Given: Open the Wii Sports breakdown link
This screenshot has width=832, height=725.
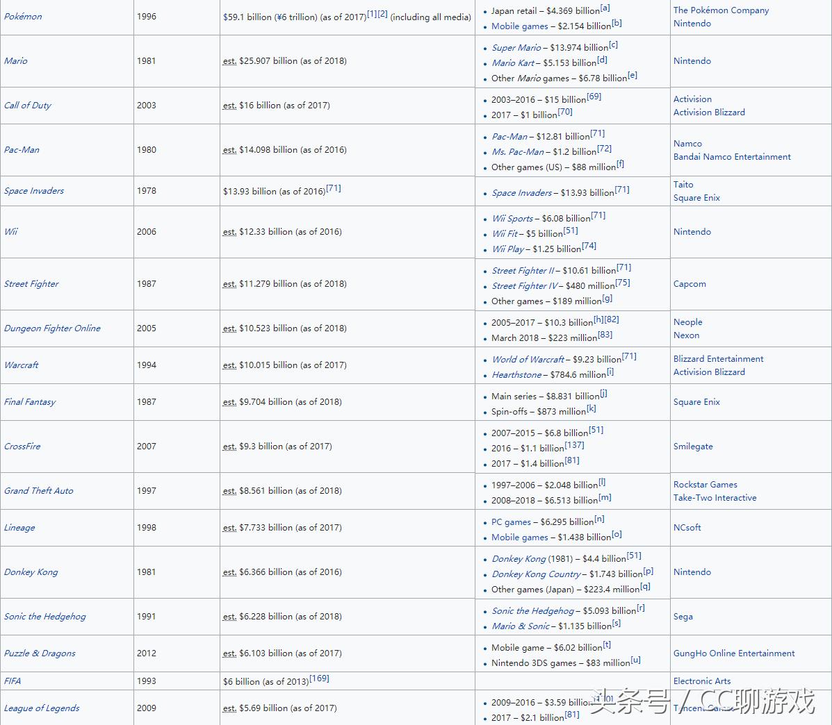Looking at the screenshot, I should click(512, 218).
